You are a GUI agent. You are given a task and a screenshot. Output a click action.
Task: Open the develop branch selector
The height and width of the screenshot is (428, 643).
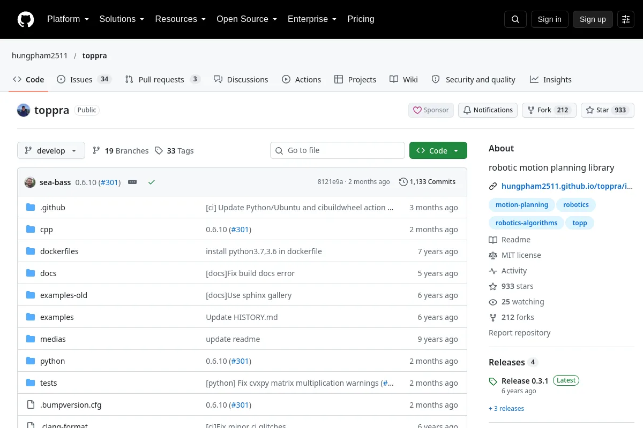[51, 151]
